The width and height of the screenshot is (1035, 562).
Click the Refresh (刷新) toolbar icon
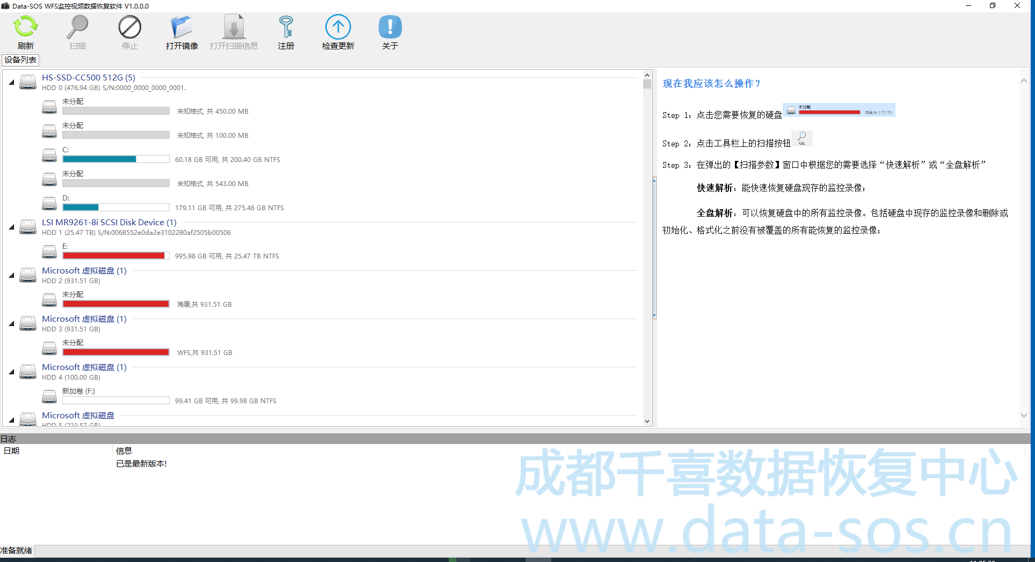tap(25, 28)
